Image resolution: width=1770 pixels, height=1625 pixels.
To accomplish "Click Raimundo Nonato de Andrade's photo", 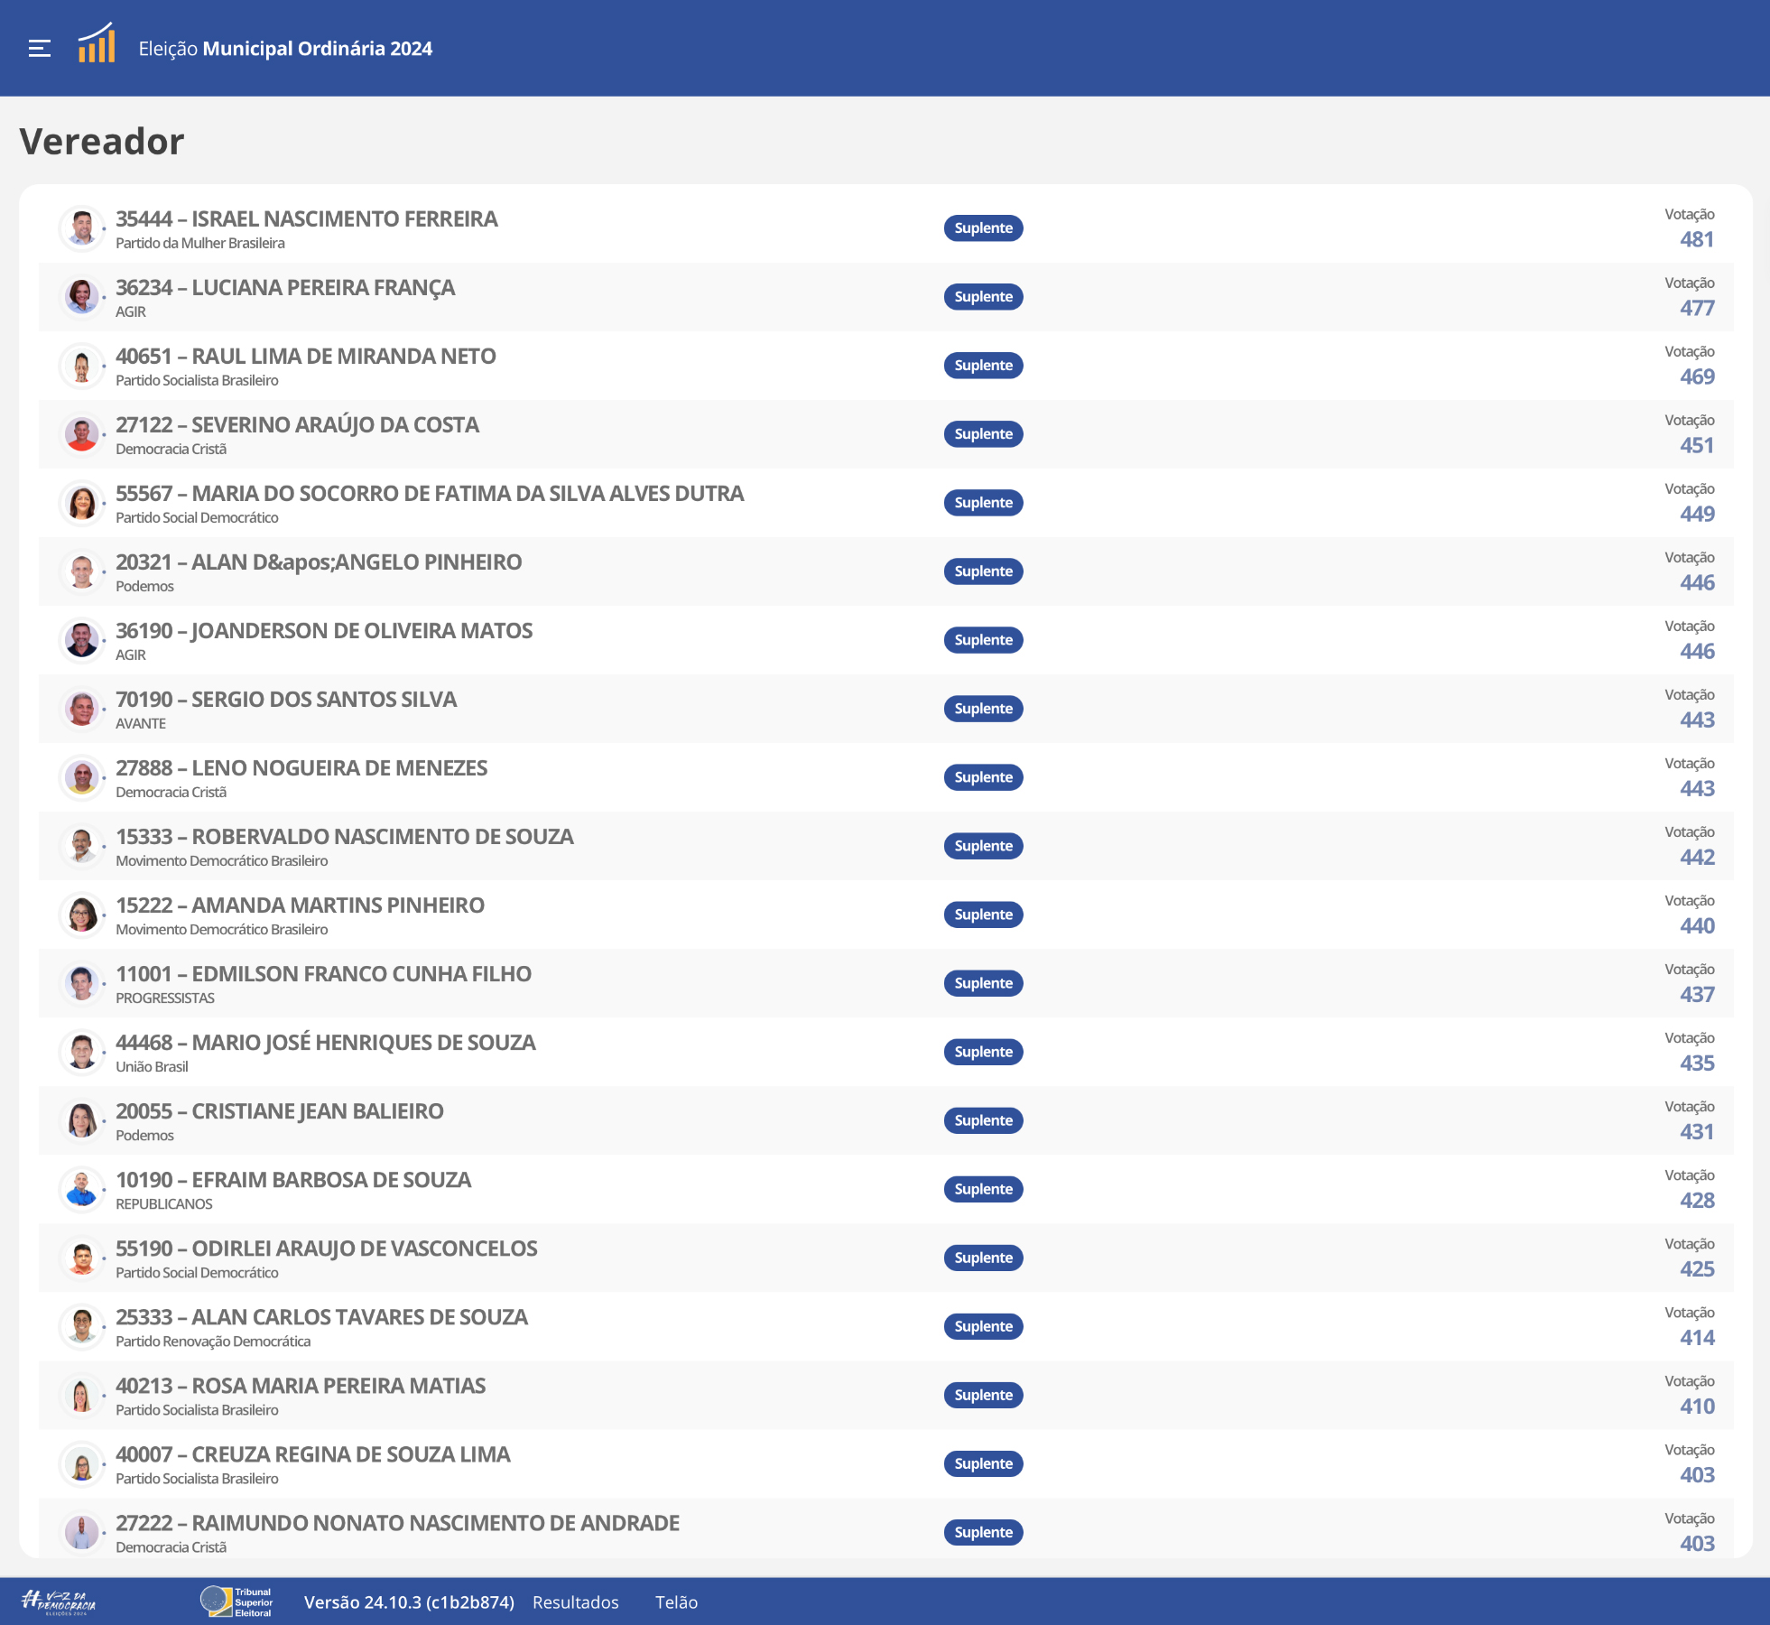I will [x=82, y=1532].
